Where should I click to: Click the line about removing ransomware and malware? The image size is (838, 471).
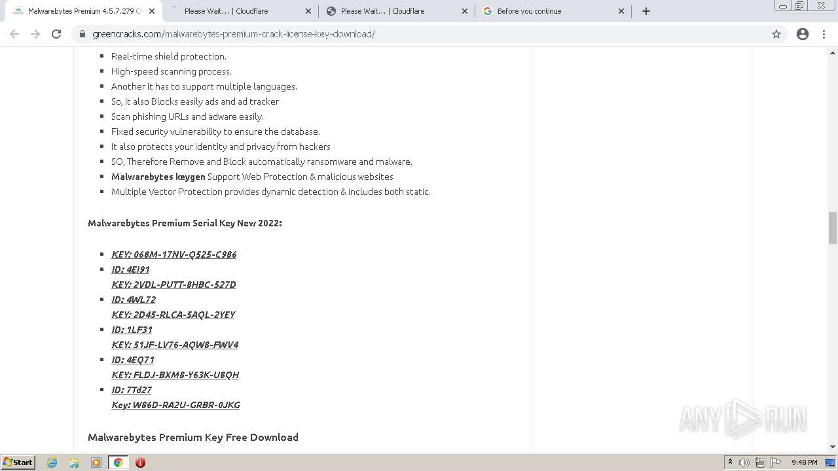pyautogui.click(x=262, y=162)
